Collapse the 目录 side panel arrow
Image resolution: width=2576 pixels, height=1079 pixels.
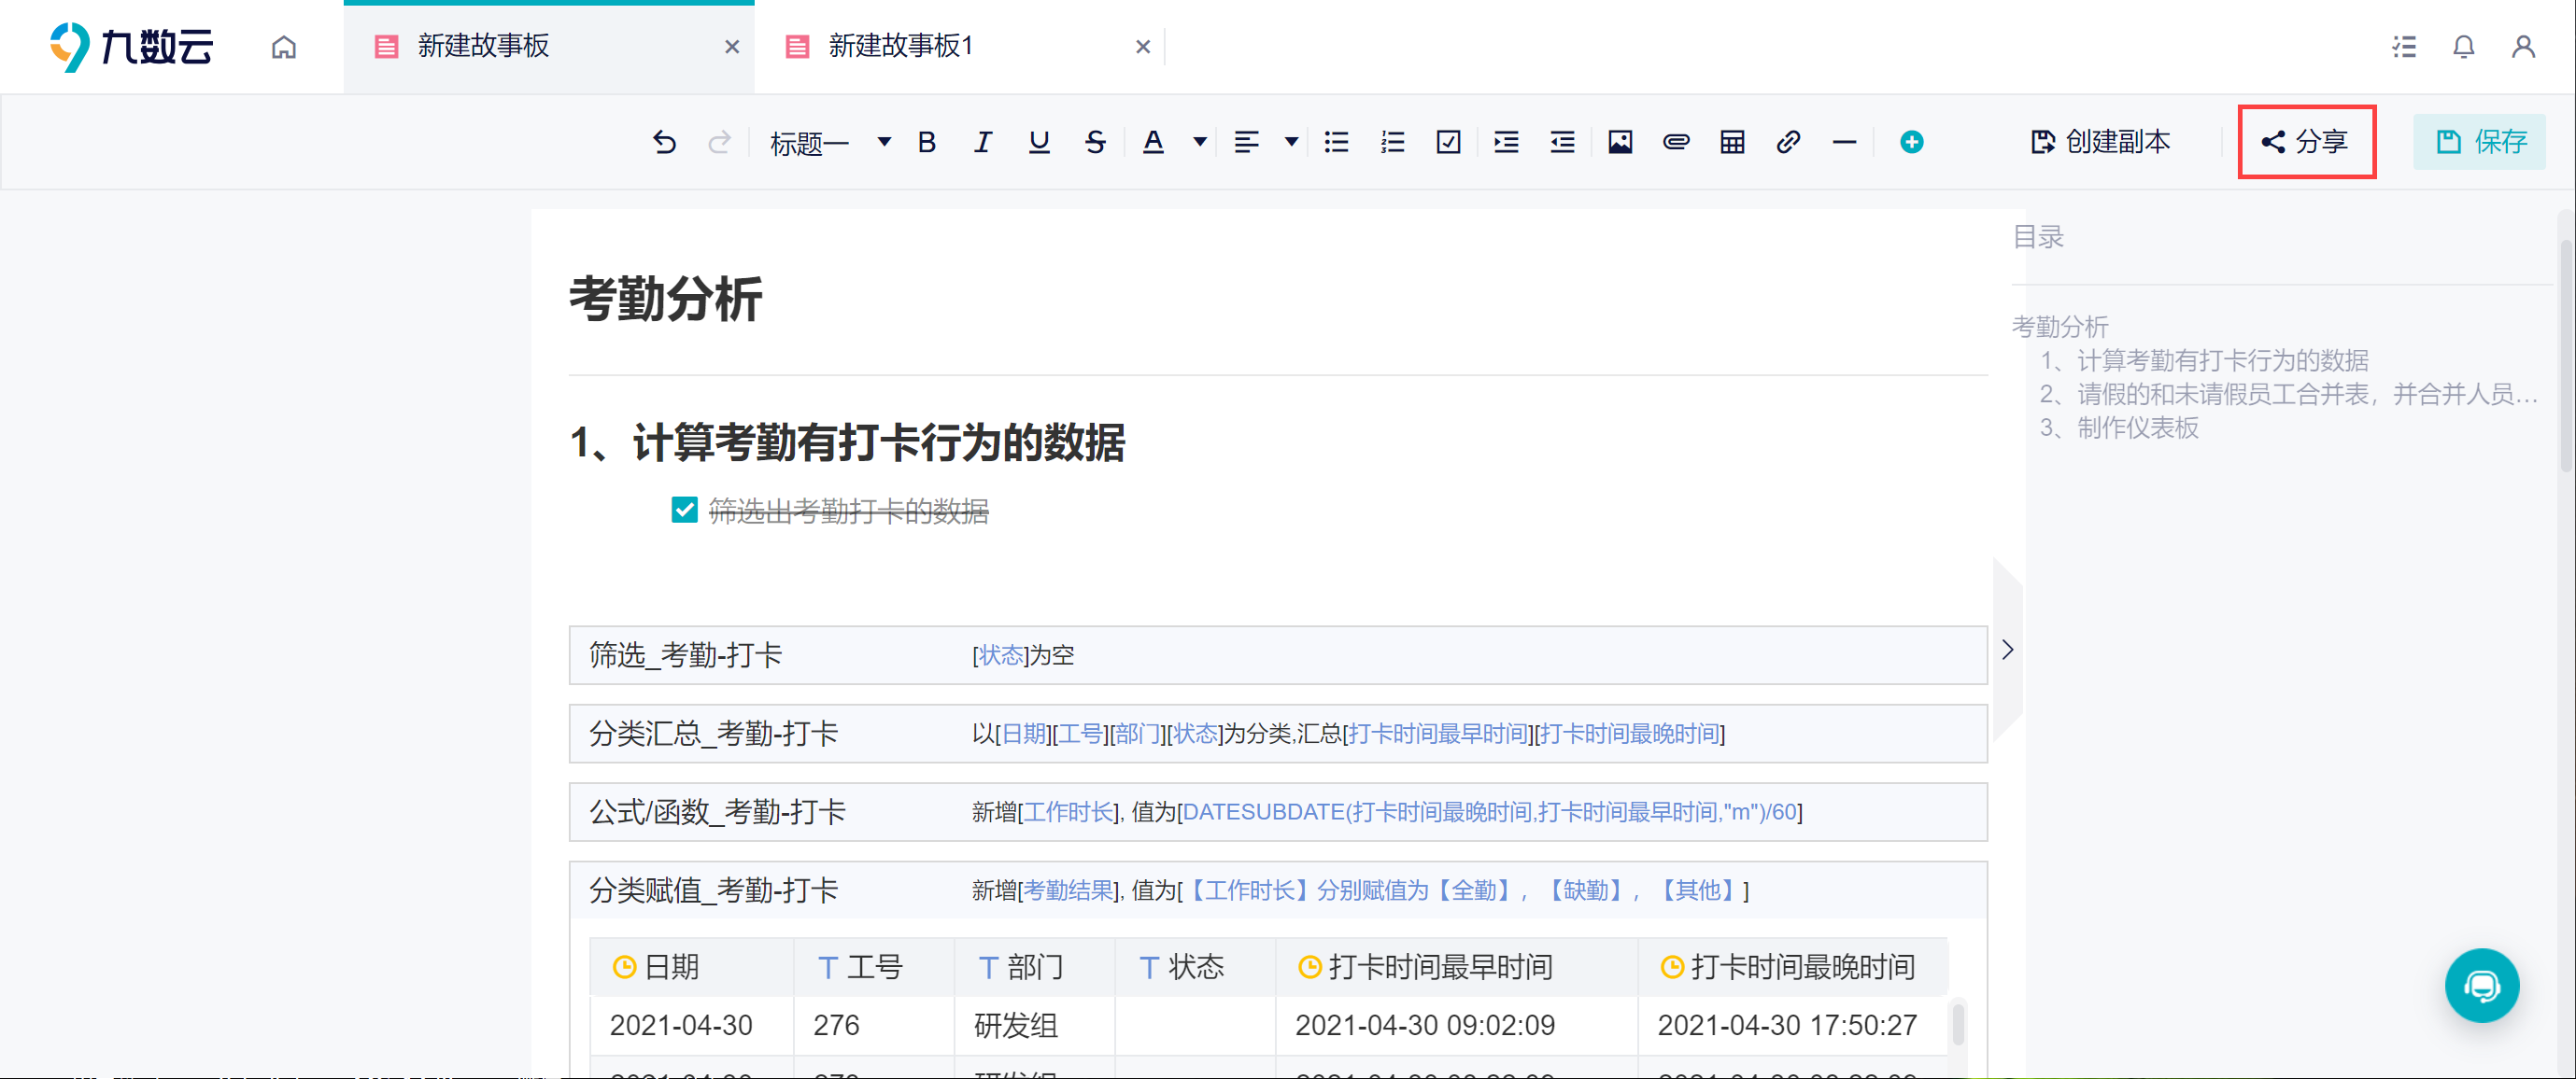(x=2007, y=650)
